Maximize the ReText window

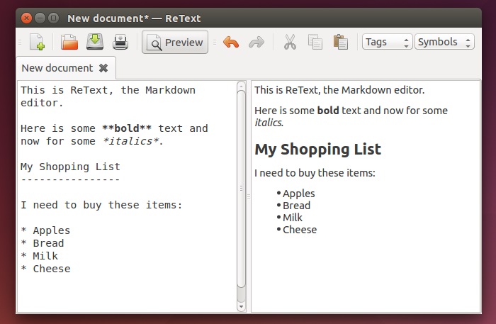[x=53, y=18]
